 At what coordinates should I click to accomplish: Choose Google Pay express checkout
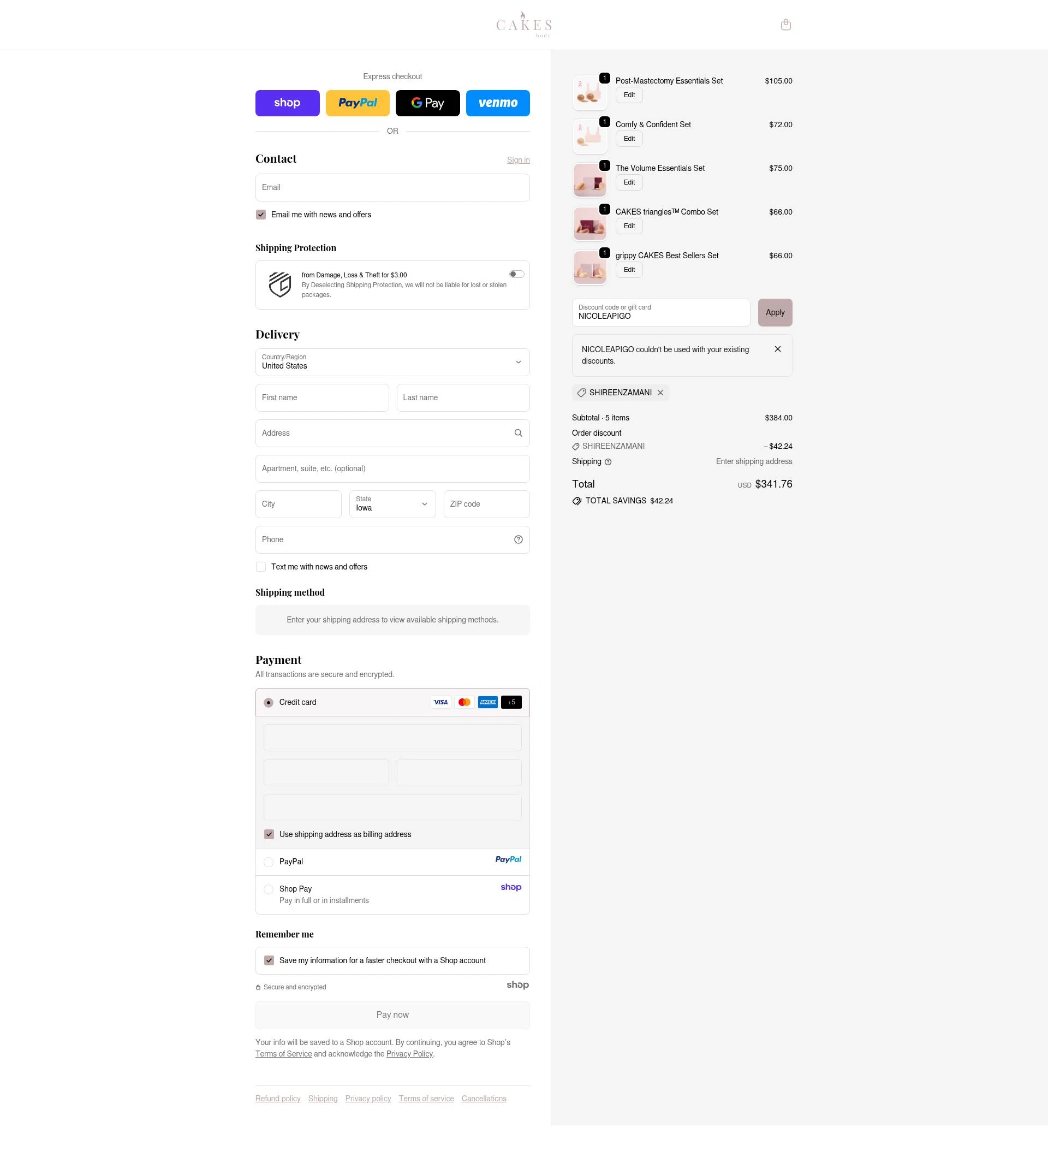click(427, 103)
